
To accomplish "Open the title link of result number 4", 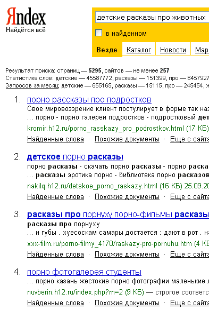I will coord(85,272).
